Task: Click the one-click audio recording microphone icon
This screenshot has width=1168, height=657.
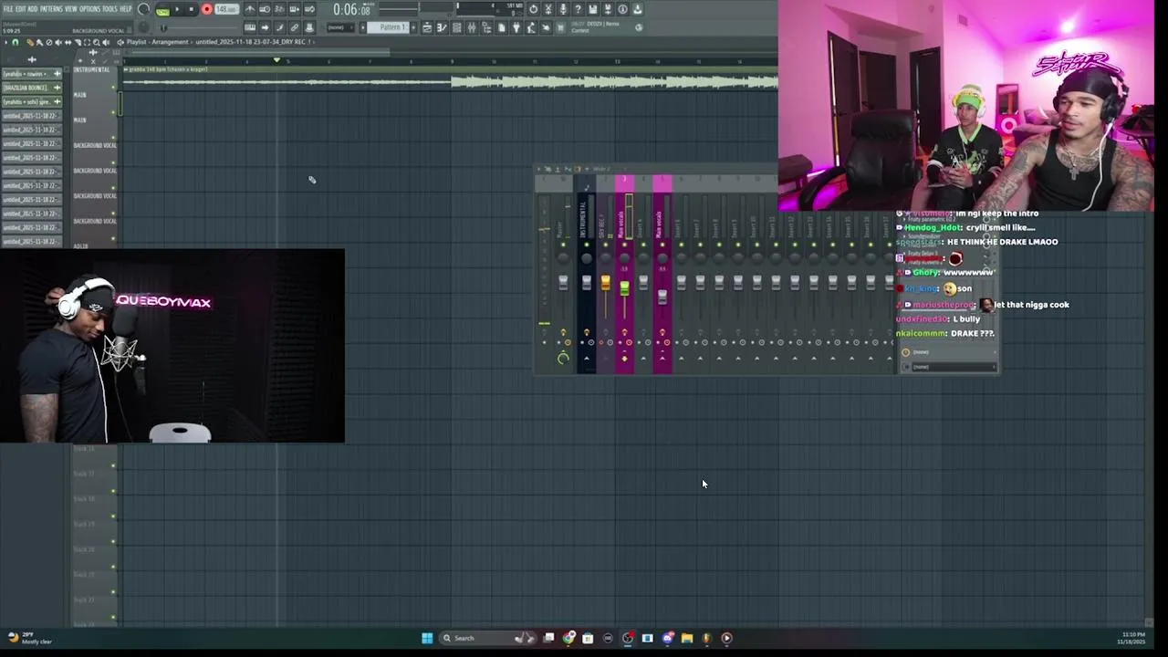Action: pos(563,9)
